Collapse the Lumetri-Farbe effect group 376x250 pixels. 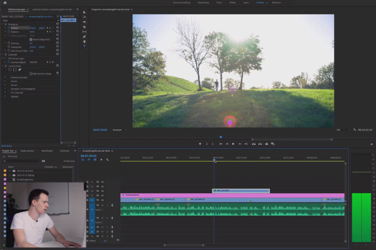pos(3,66)
